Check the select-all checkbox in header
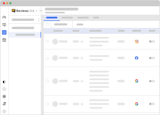Image resolution: width=160 pixels, height=115 pixels. [47, 25]
